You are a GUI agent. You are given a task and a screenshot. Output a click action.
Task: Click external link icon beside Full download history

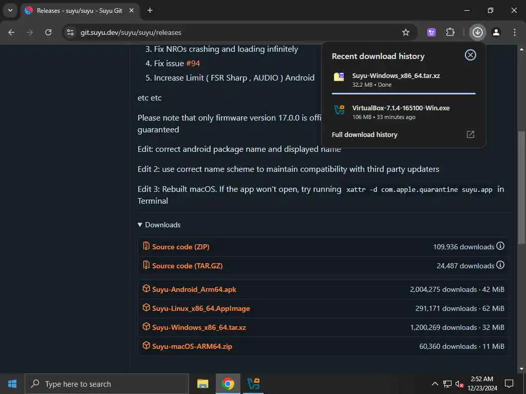(471, 134)
